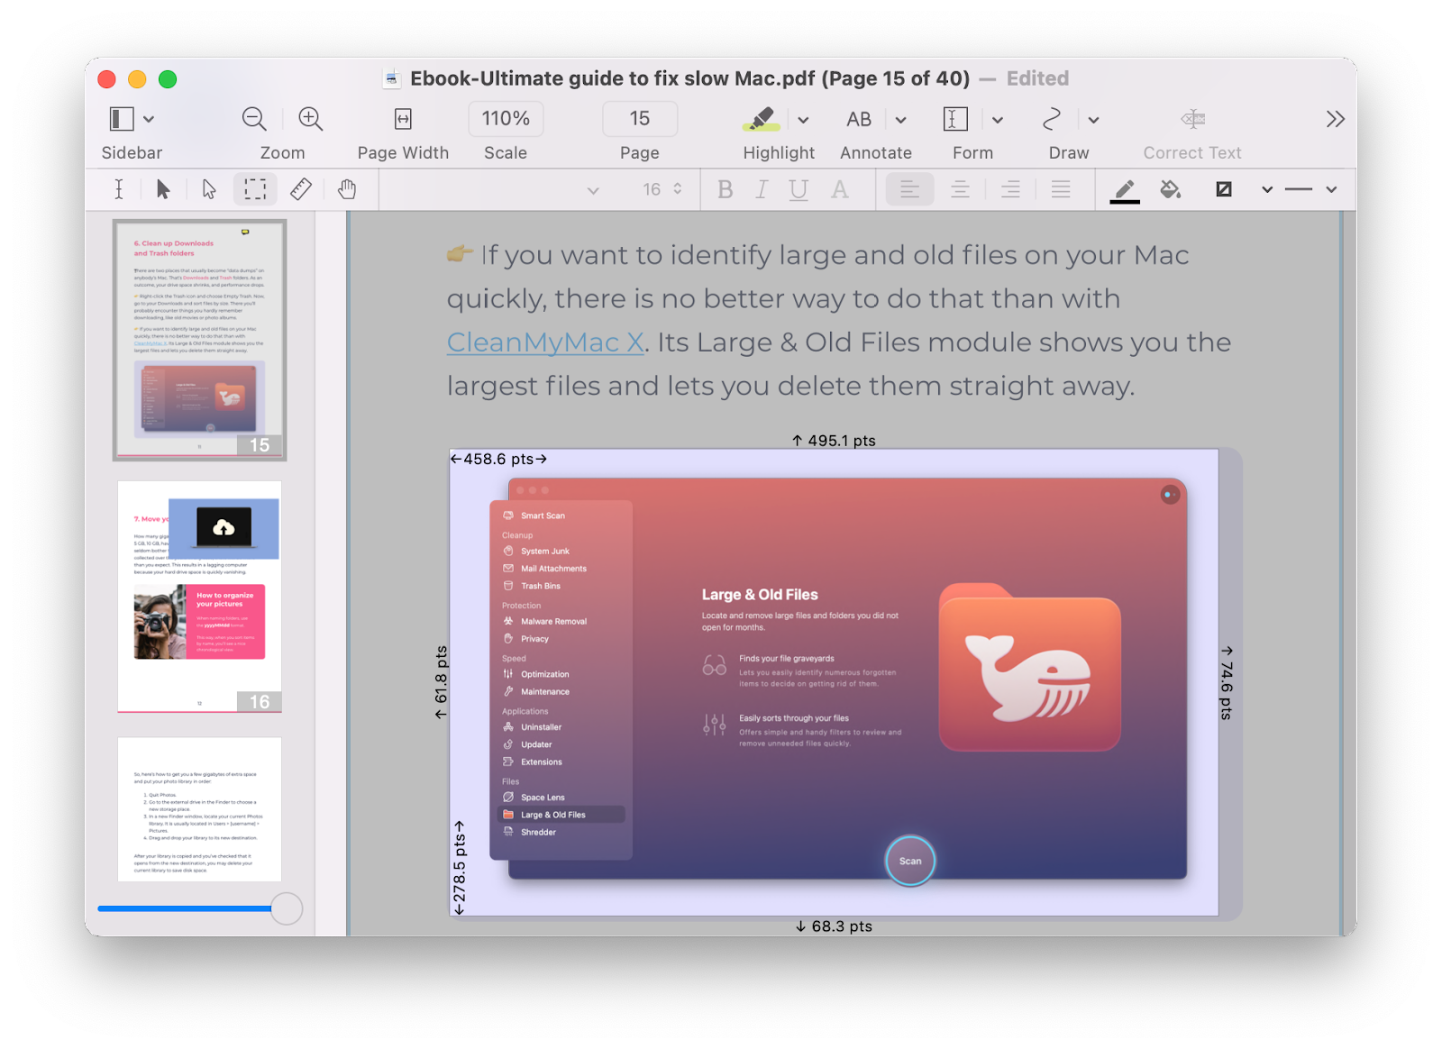The image size is (1442, 1049).
Task: Select the third page thumbnail with numbered list
Action: pos(200,809)
